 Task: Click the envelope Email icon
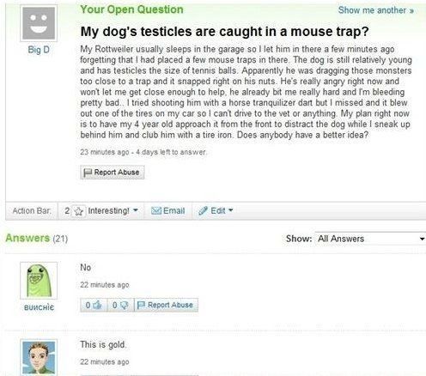click(x=156, y=211)
